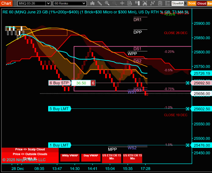Click the 17:28 time axis label
This screenshot has height=173, width=212.
[146, 169]
